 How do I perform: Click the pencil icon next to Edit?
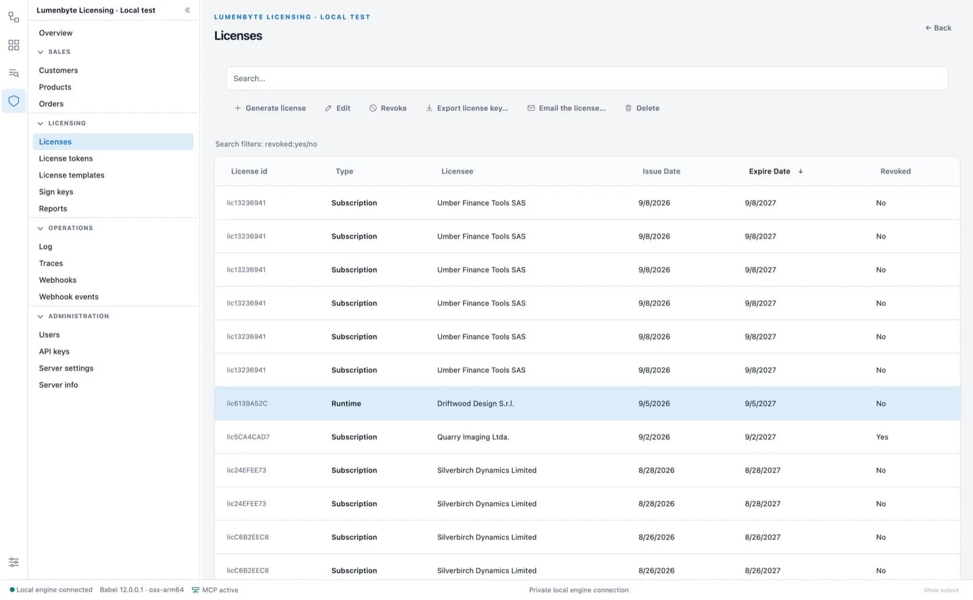[x=328, y=108]
